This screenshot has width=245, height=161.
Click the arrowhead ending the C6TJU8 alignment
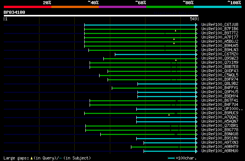coord(196,25)
